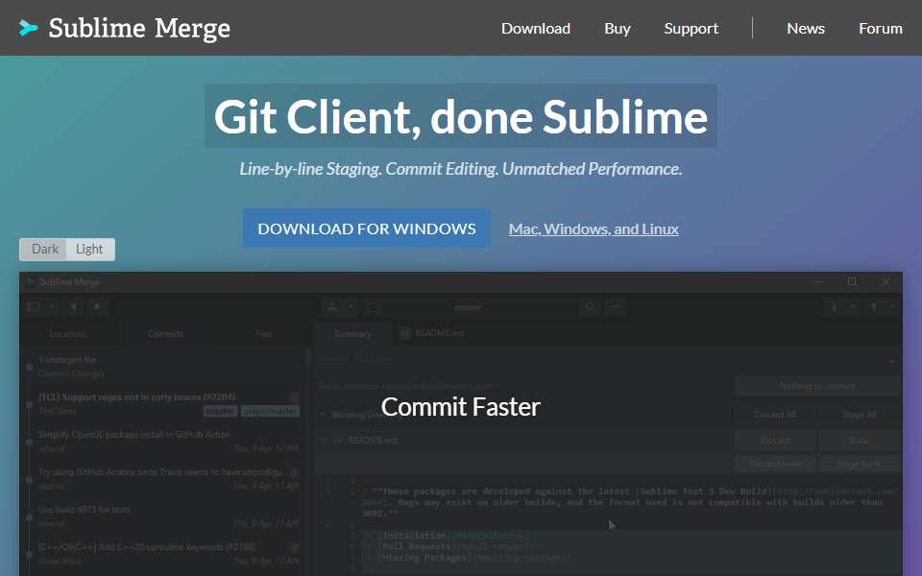The height and width of the screenshot is (576, 922).
Task: Open the push options dropdown arrow
Action: (892, 307)
